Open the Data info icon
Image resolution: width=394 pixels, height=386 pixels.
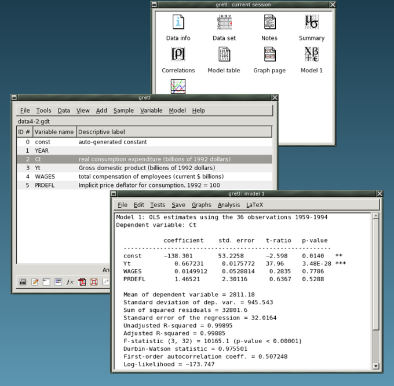[x=178, y=23]
